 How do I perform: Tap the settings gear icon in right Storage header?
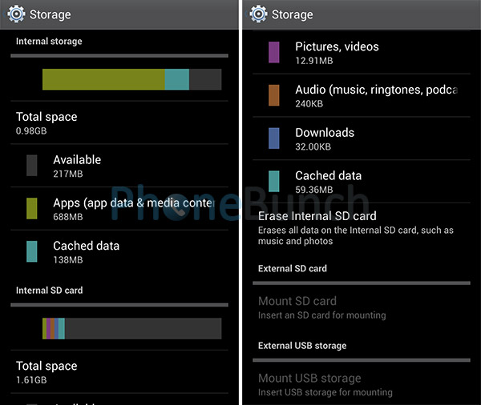[258, 14]
